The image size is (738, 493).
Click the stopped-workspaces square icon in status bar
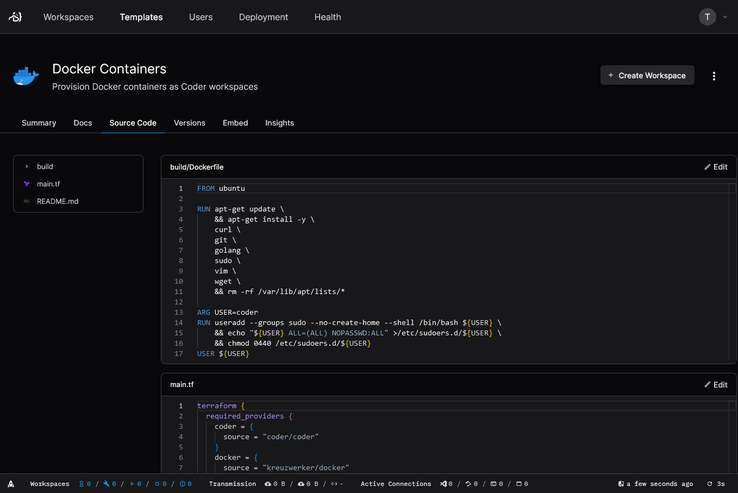[x=156, y=484]
